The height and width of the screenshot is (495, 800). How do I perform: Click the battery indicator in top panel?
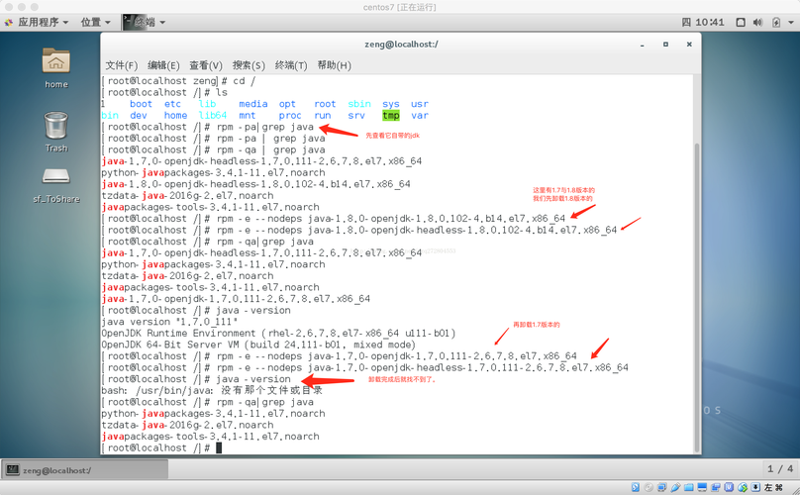(x=776, y=22)
